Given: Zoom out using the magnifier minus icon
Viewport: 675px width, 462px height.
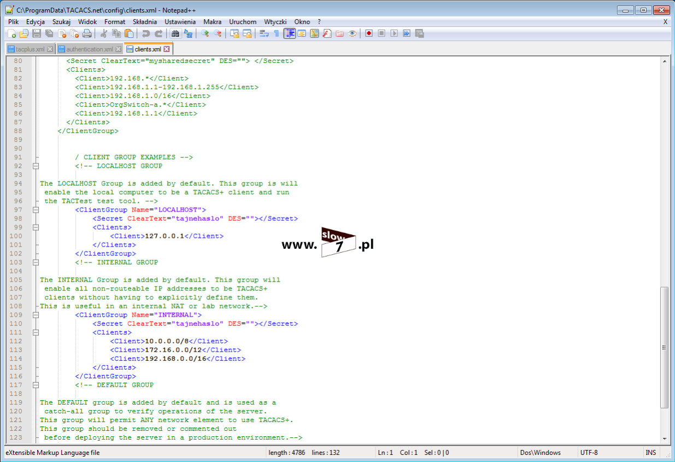Looking at the screenshot, I should (218, 33).
